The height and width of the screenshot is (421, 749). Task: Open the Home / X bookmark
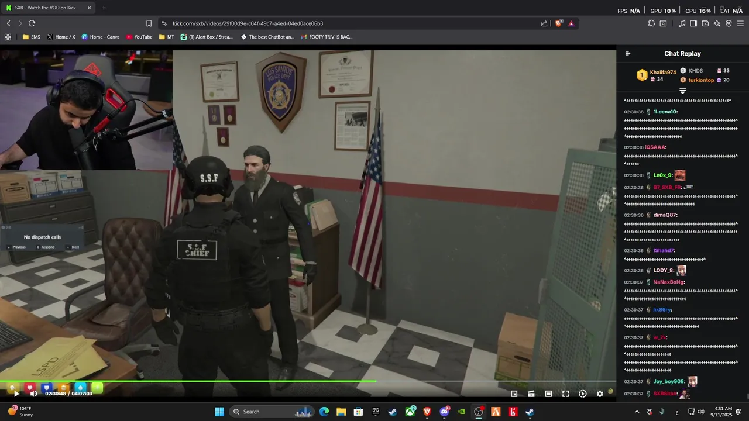point(61,37)
